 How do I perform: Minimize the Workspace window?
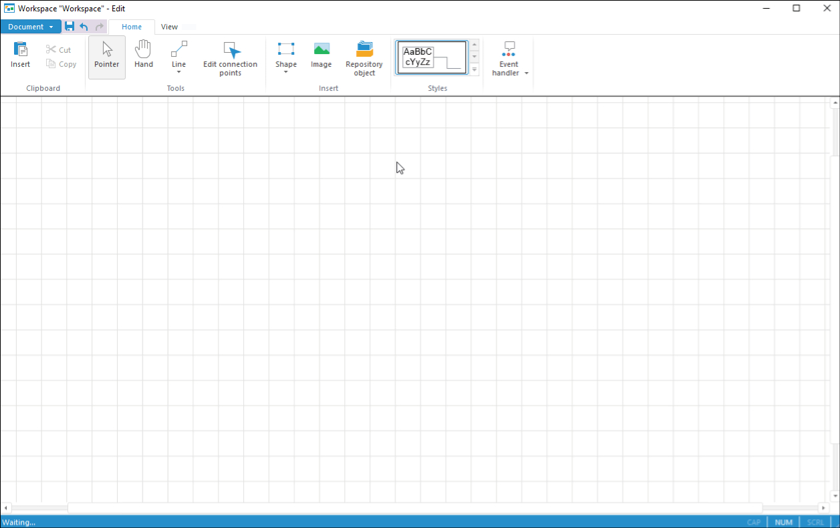point(766,9)
